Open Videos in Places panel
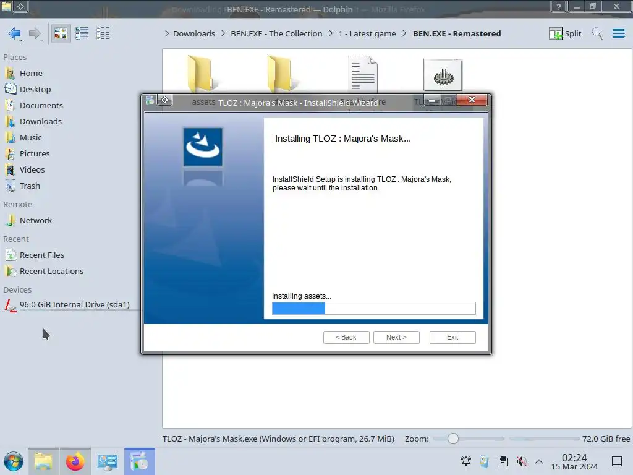This screenshot has width=633, height=475. [x=32, y=170]
